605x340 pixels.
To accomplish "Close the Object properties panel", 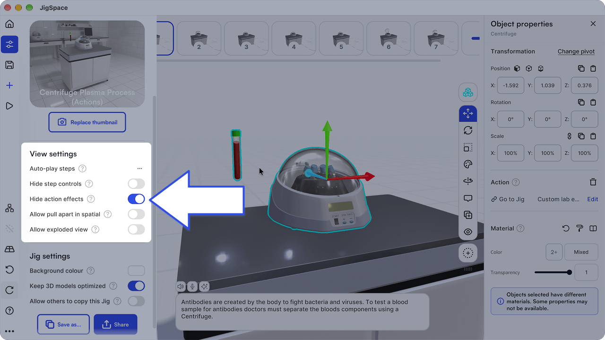I will point(593,24).
